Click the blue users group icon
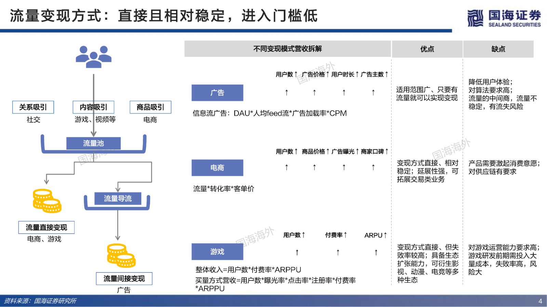 tap(93, 57)
